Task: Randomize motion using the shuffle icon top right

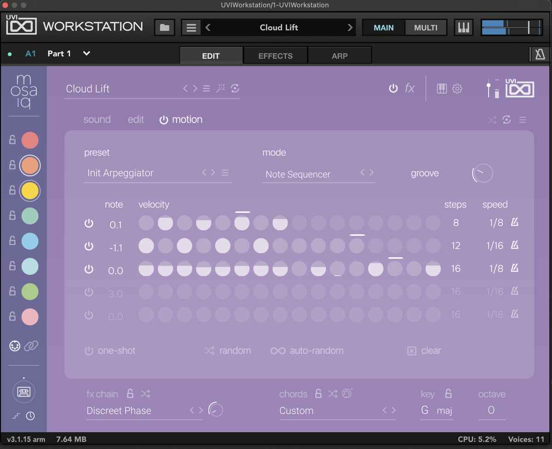Action: click(x=492, y=120)
